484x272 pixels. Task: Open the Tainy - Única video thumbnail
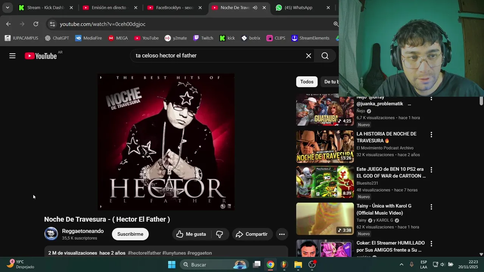[325, 219]
